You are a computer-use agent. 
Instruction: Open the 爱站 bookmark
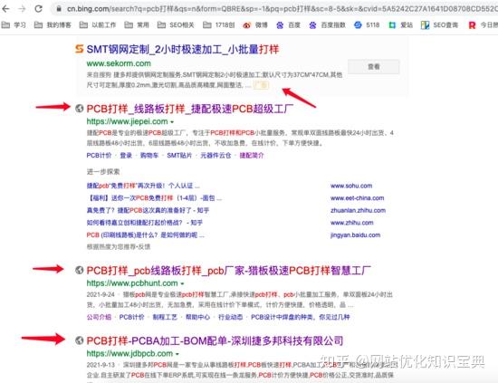[401, 25]
